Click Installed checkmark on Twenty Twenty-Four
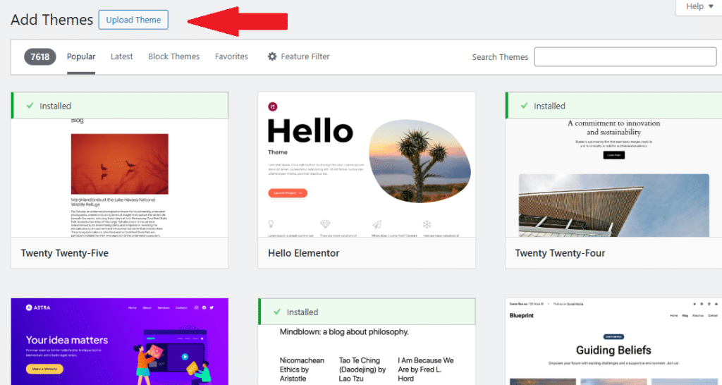The height and width of the screenshot is (385, 722). pyautogui.click(x=524, y=106)
